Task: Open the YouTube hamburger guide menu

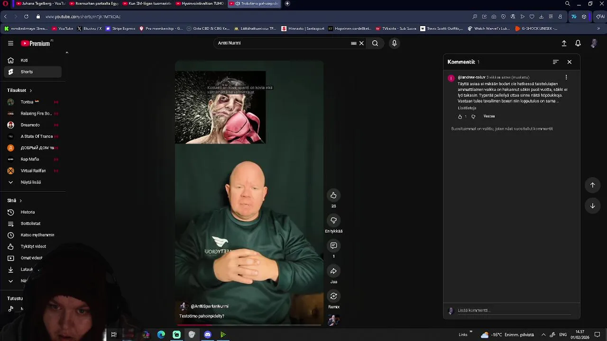Action: 10,43
